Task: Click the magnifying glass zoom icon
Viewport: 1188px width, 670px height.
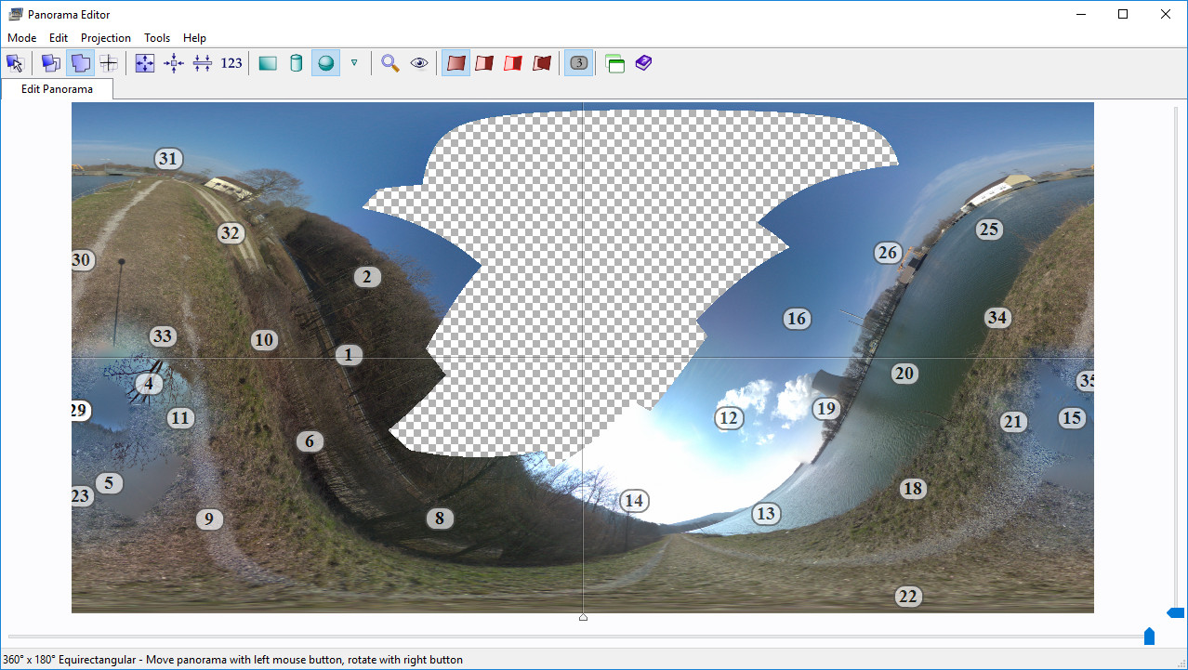Action: (390, 63)
